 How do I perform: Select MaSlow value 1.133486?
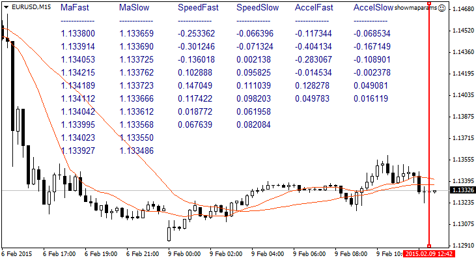137,151
